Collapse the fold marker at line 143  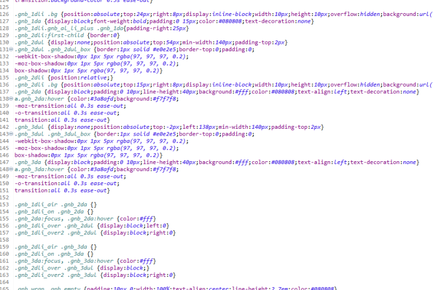pos(11,134)
